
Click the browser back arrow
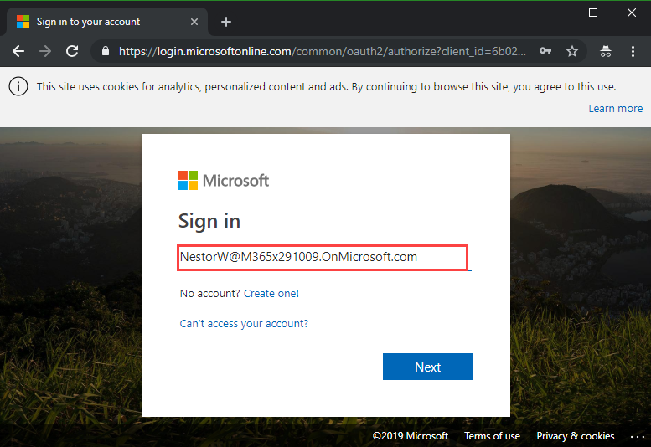coord(18,51)
